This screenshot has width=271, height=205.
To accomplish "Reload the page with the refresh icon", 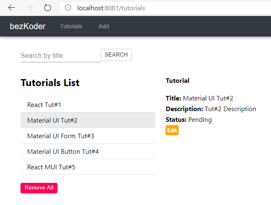I will (47, 8).
